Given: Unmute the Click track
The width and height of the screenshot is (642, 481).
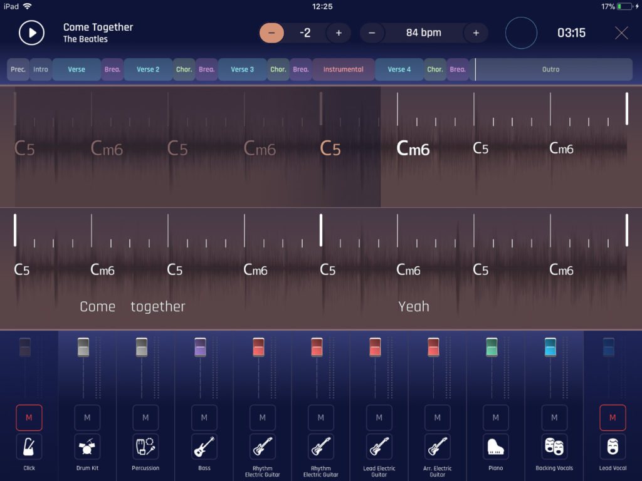Looking at the screenshot, I should click(29, 418).
